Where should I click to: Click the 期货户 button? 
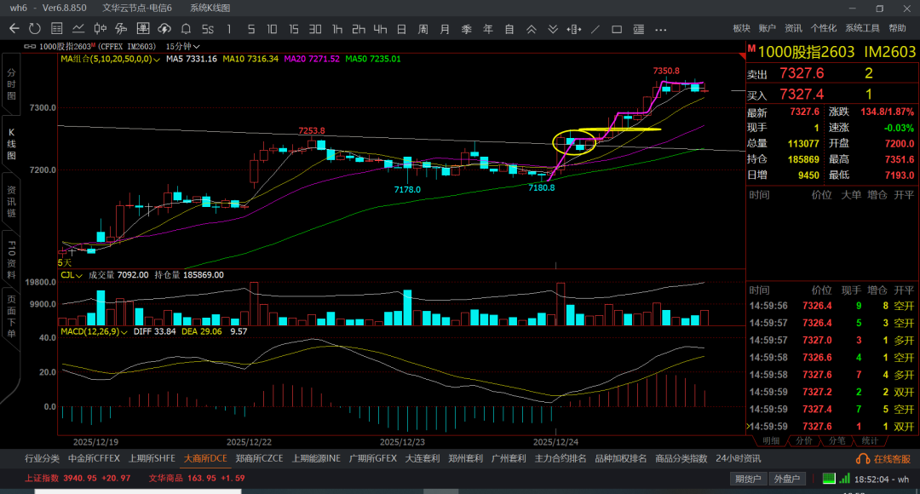pyautogui.click(x=749, y=479)
